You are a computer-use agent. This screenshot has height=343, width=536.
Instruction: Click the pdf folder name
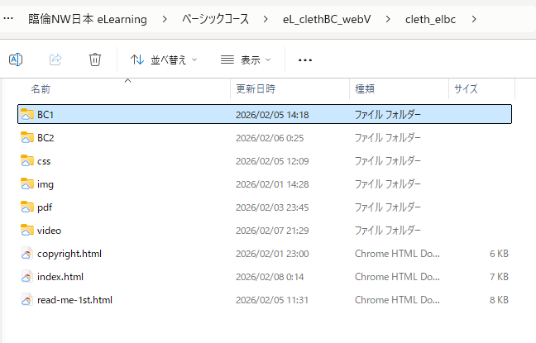click(x=45, y=207)
